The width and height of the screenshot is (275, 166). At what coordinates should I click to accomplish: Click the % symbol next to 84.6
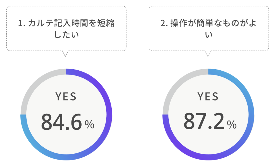coord(89,124)
